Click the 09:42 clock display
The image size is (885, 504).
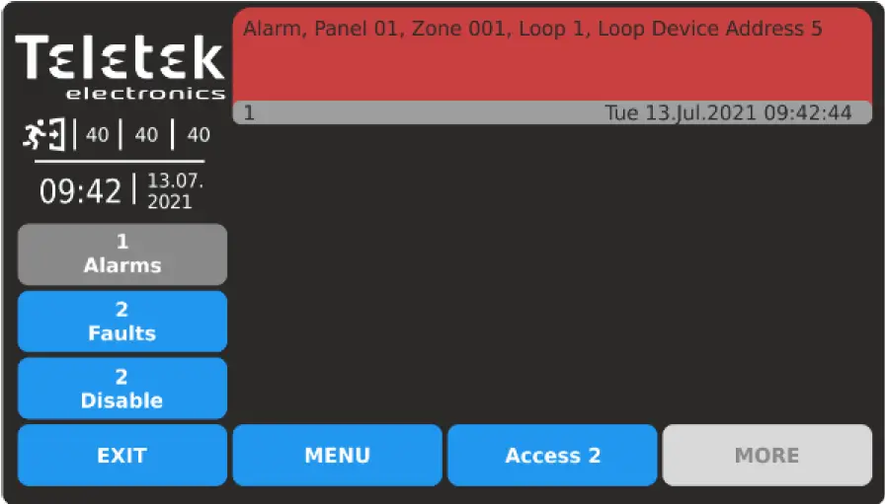[80, 191]
